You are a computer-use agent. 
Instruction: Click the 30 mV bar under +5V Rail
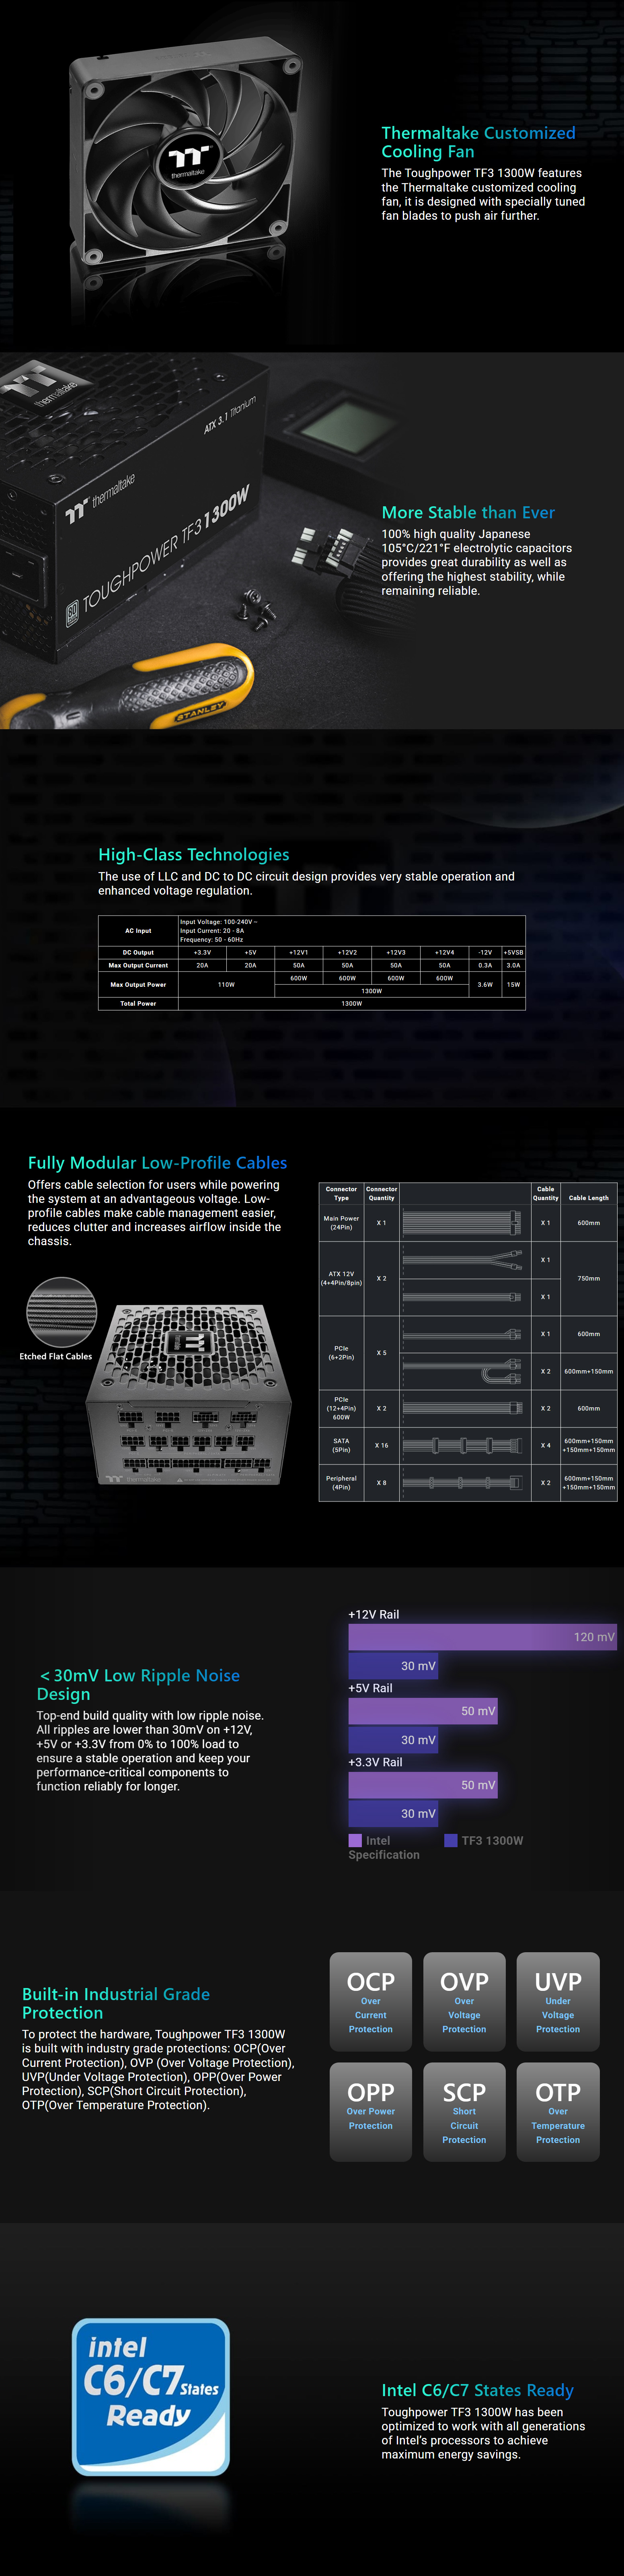[393, 1740]
